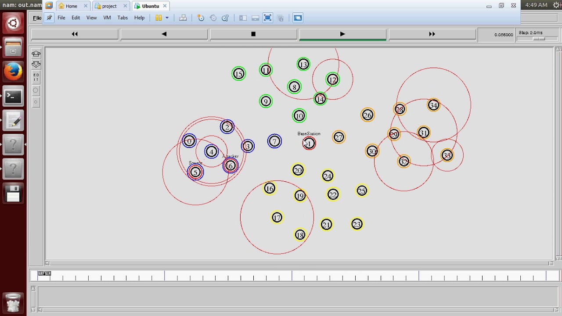
Task: Click the EDIT tool in sidebar
Action: pyautogui.click(x=36, y=78)
